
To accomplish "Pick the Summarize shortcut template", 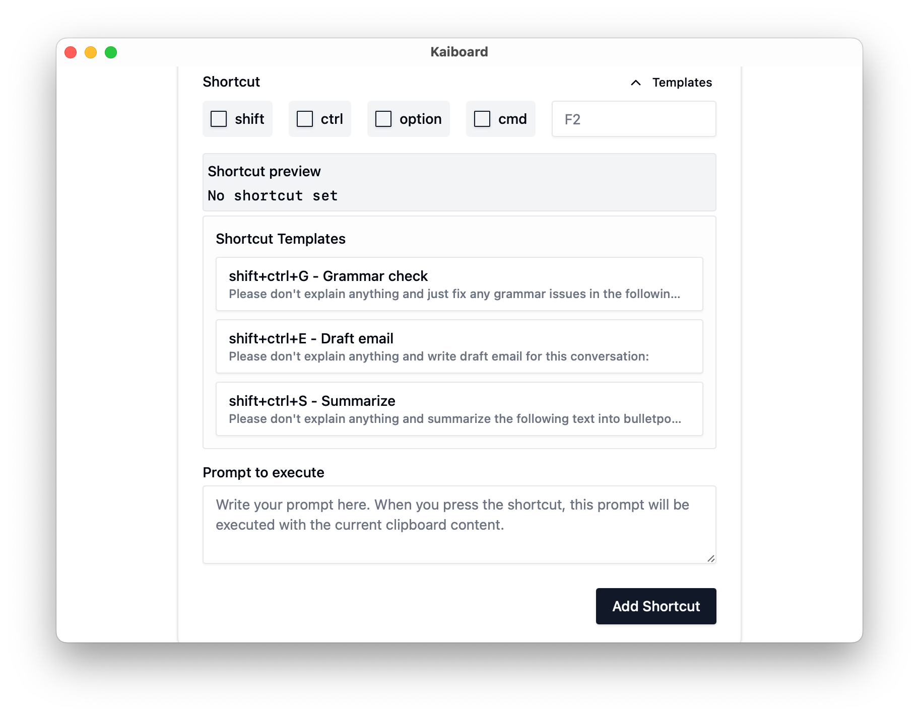I will (459, 409).
